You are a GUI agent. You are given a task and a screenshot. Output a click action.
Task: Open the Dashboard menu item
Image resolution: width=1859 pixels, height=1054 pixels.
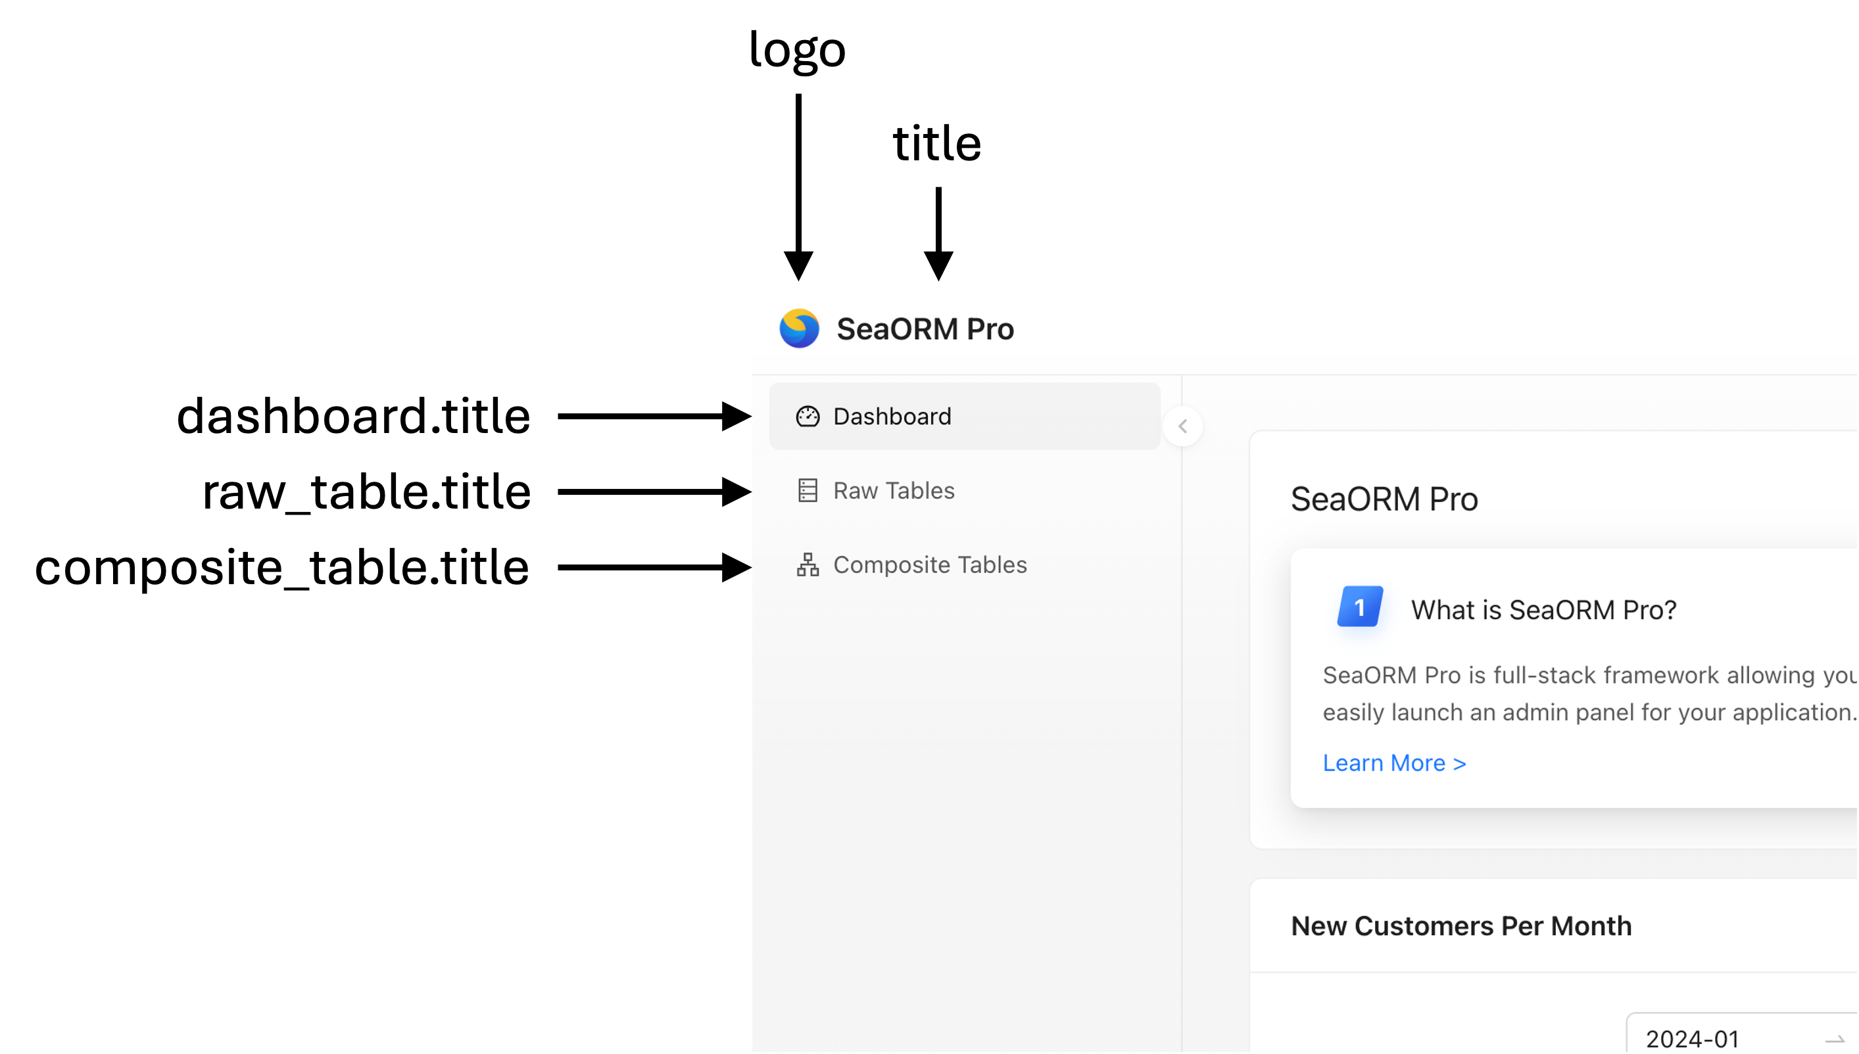(x=892, y=417)
